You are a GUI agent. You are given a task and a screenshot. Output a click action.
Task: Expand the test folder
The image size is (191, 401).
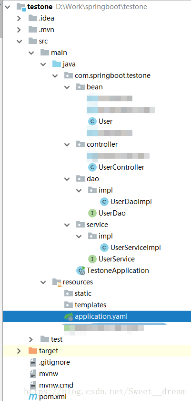(31, 339)
